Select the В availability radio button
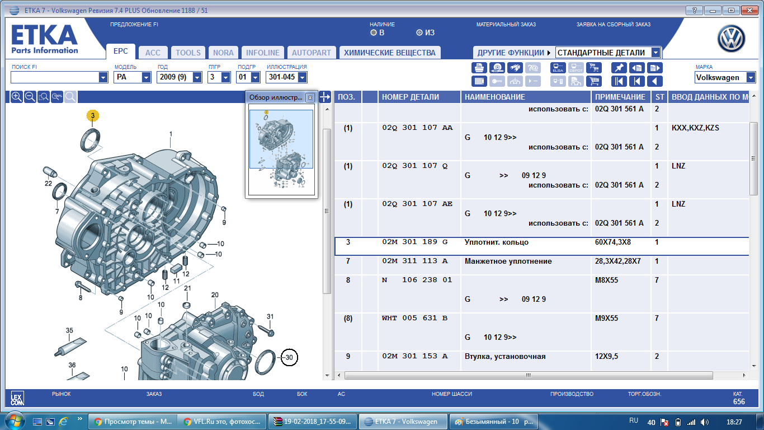Screen dimensions: 764x430 click(374, 32)
